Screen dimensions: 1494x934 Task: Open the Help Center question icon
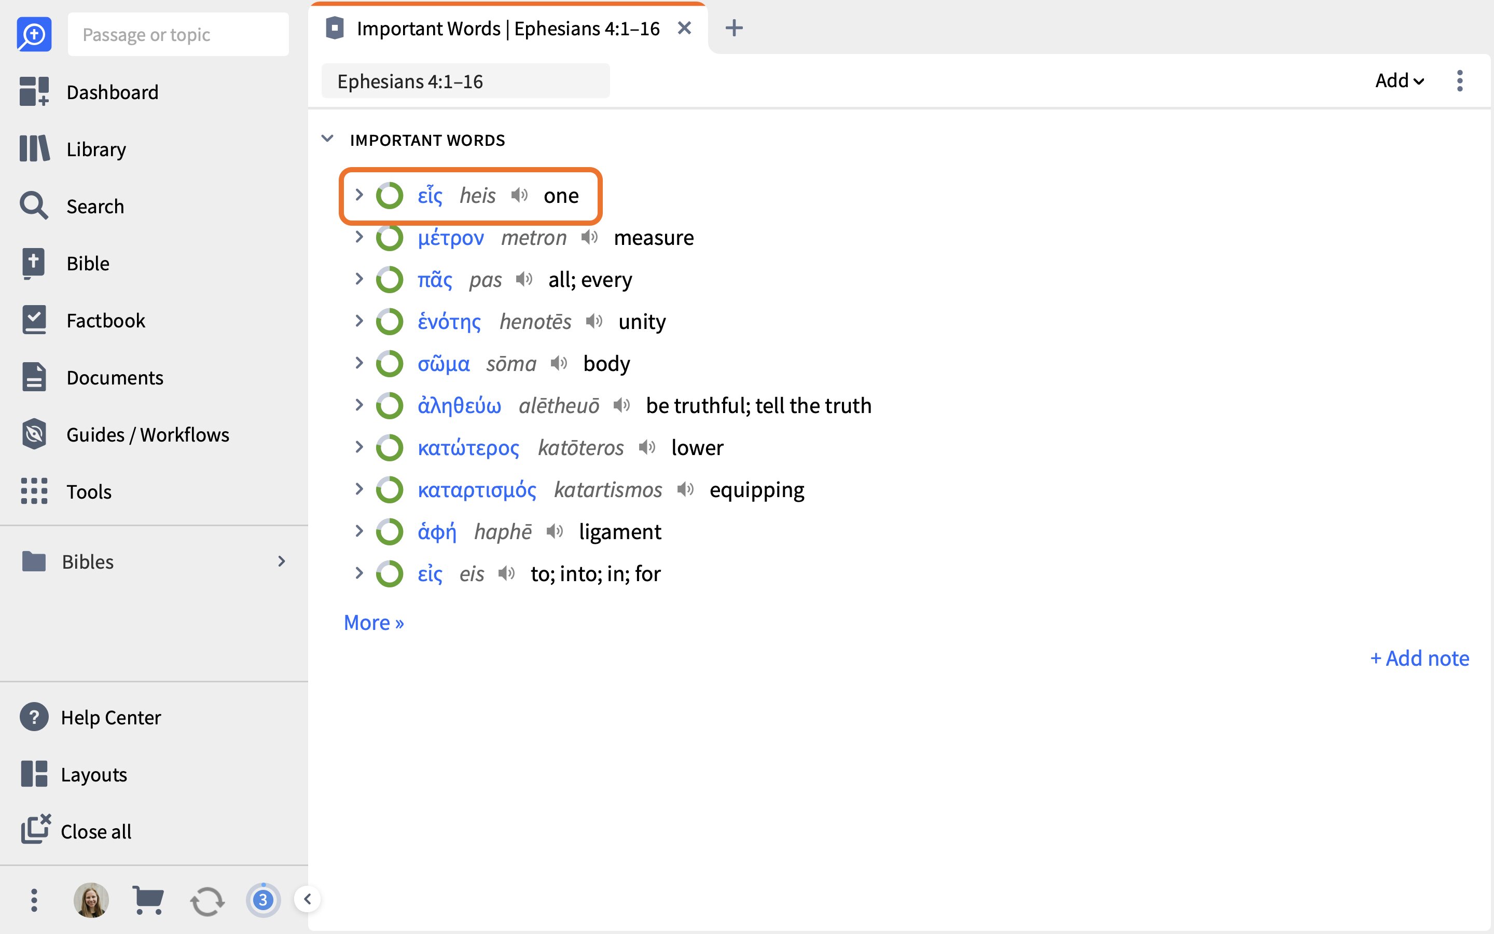click(34, 717)
